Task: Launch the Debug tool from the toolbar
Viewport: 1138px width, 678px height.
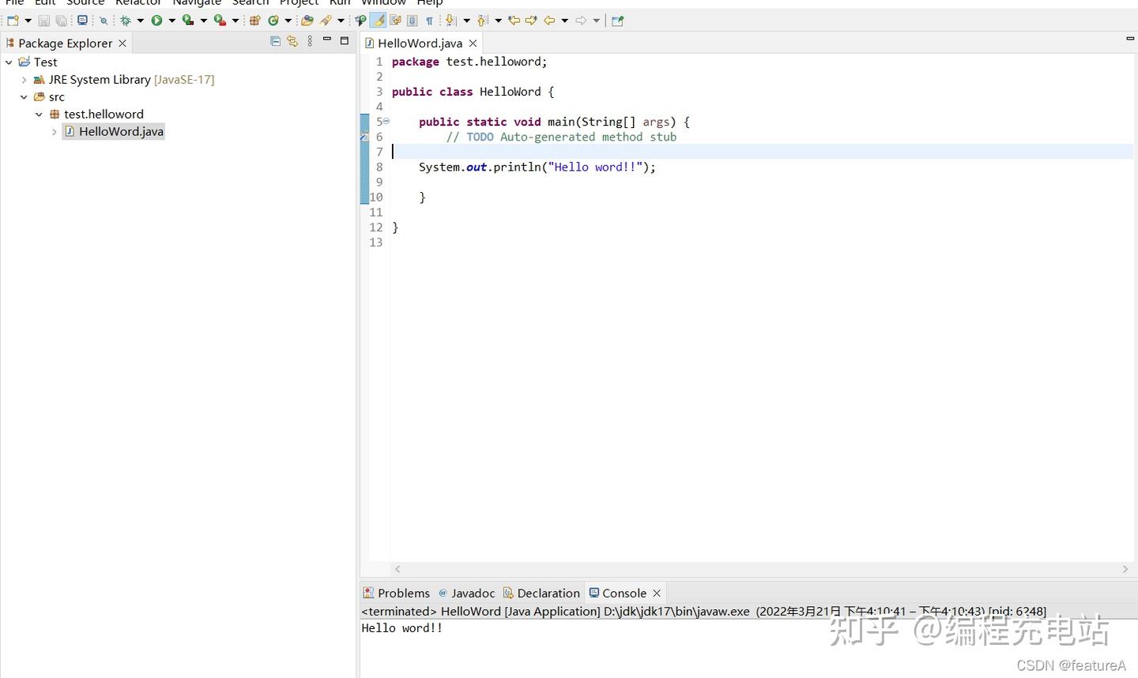Action: 123,20
